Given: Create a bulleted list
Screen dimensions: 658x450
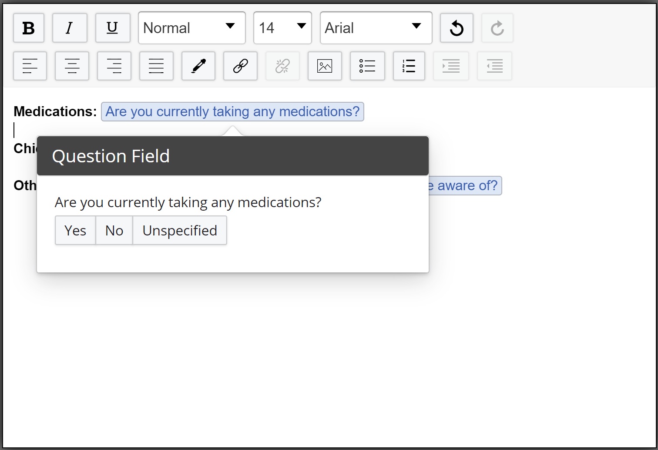Looking at the screenshot, I should click(367, 66).
